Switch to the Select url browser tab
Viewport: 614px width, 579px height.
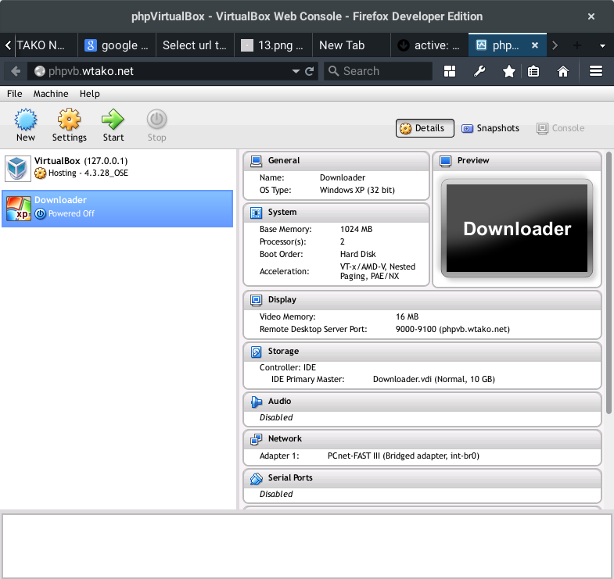195,45
